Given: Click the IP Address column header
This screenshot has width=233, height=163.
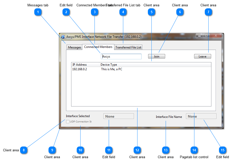Looking at the screenshot, I should [85, 65].
